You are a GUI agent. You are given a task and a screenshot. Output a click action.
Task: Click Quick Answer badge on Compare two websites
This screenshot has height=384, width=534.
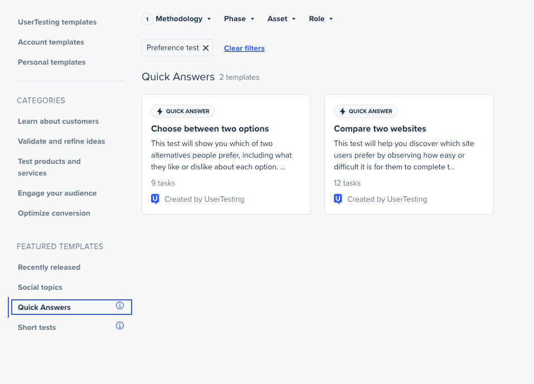[x=366, y=111]
